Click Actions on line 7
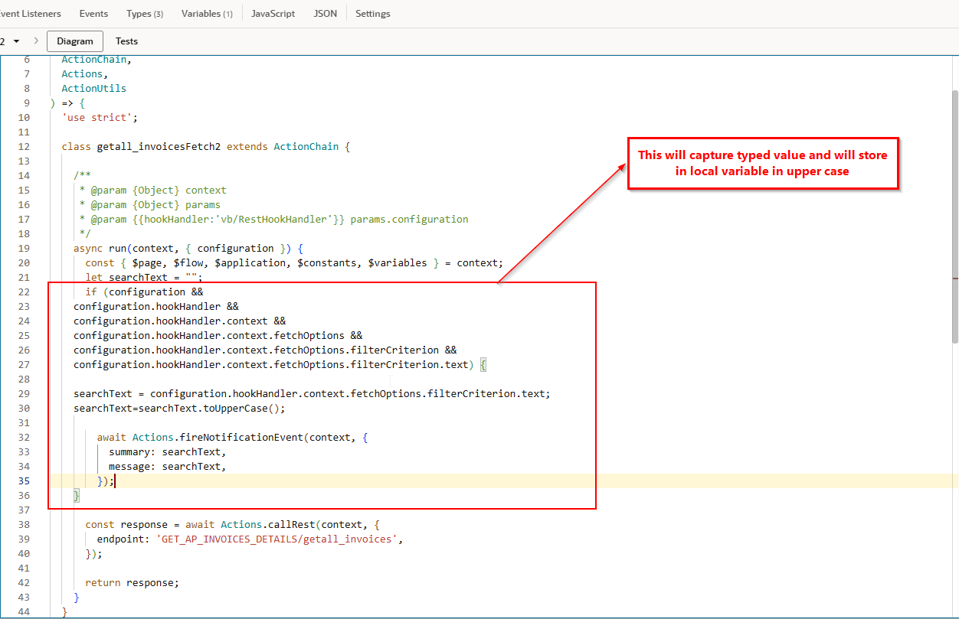 [x=83, y=73]
